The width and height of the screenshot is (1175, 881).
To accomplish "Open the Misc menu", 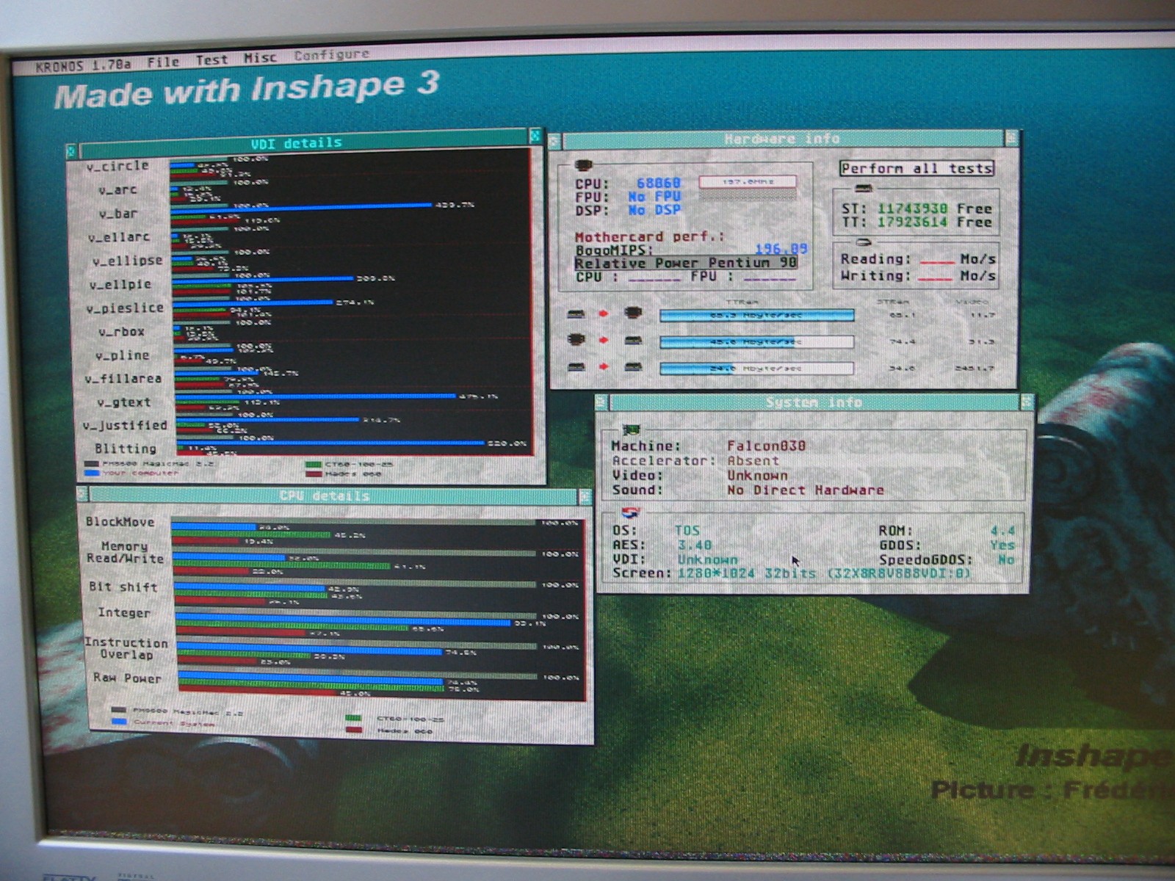I will pyautogui.click(x=260, y=58).
